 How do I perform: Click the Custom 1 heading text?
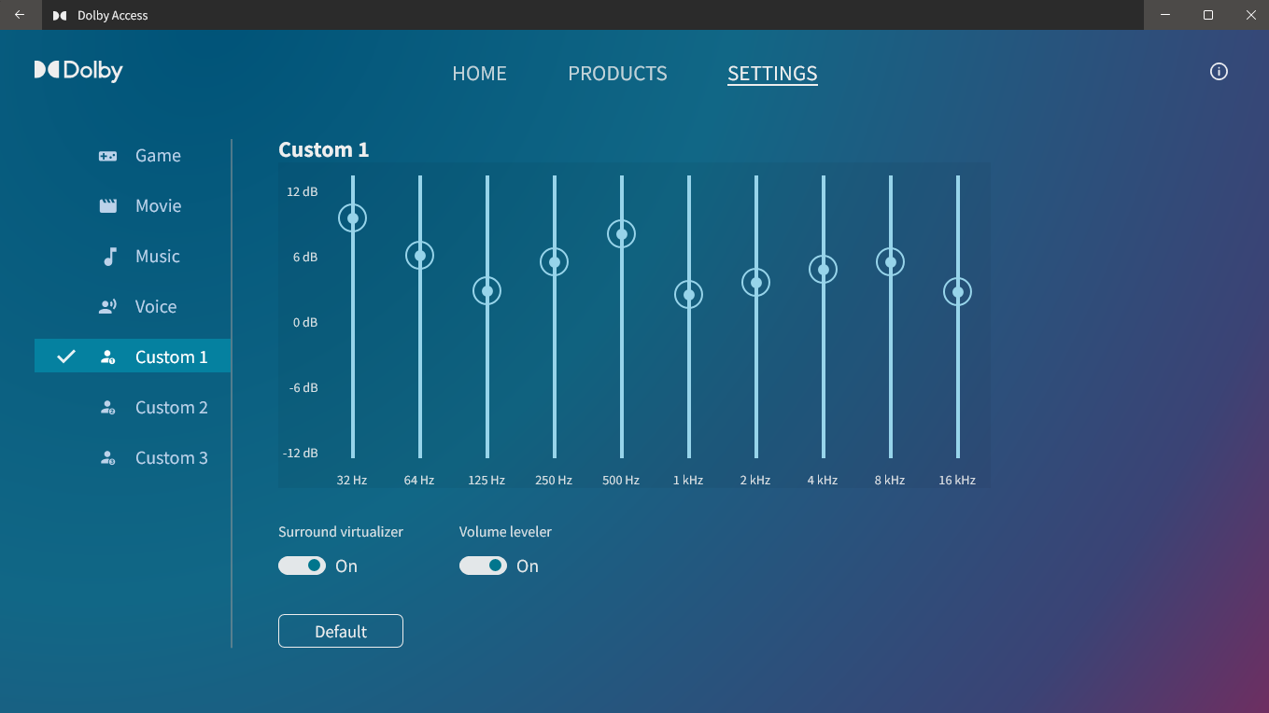[x=324, y=149]
